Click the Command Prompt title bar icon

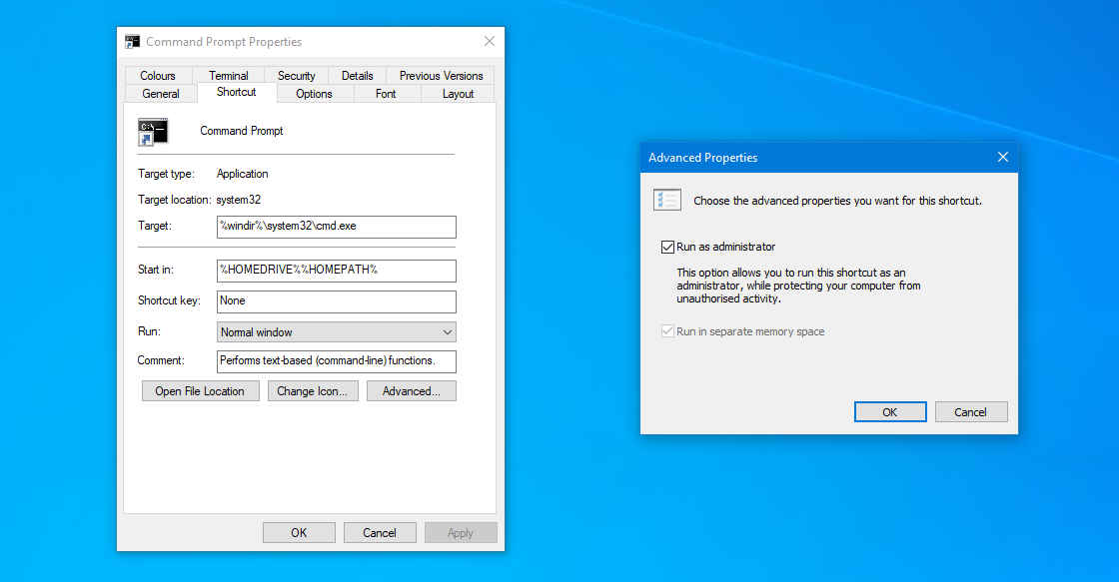132,42
